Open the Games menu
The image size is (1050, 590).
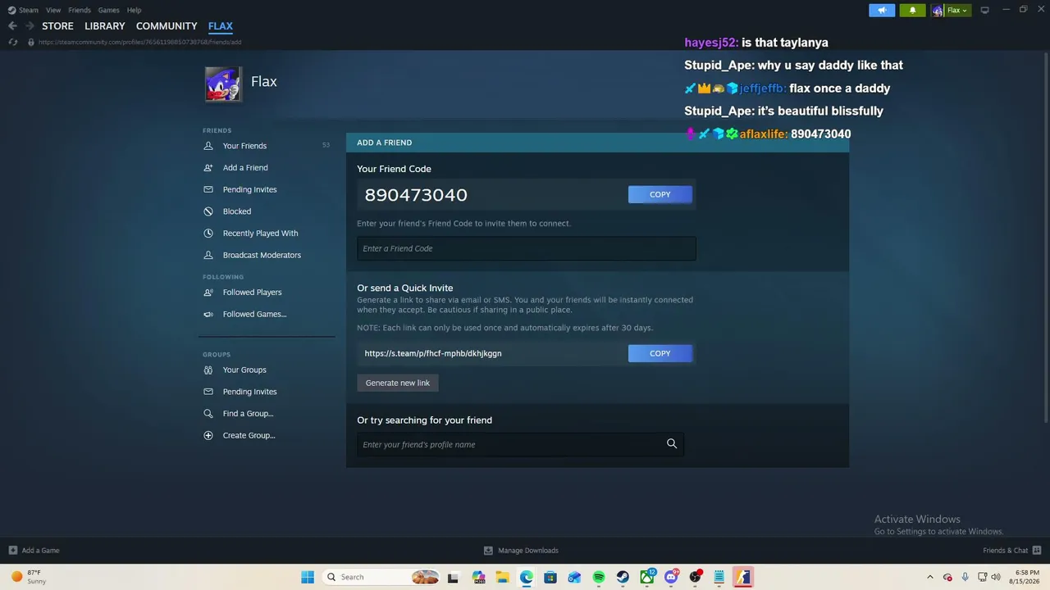click(x=108, y=10)
